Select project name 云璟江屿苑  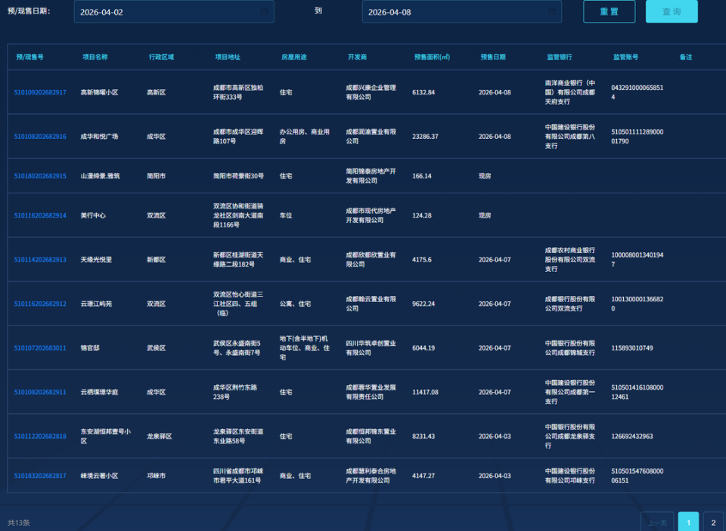pos(96,304)
